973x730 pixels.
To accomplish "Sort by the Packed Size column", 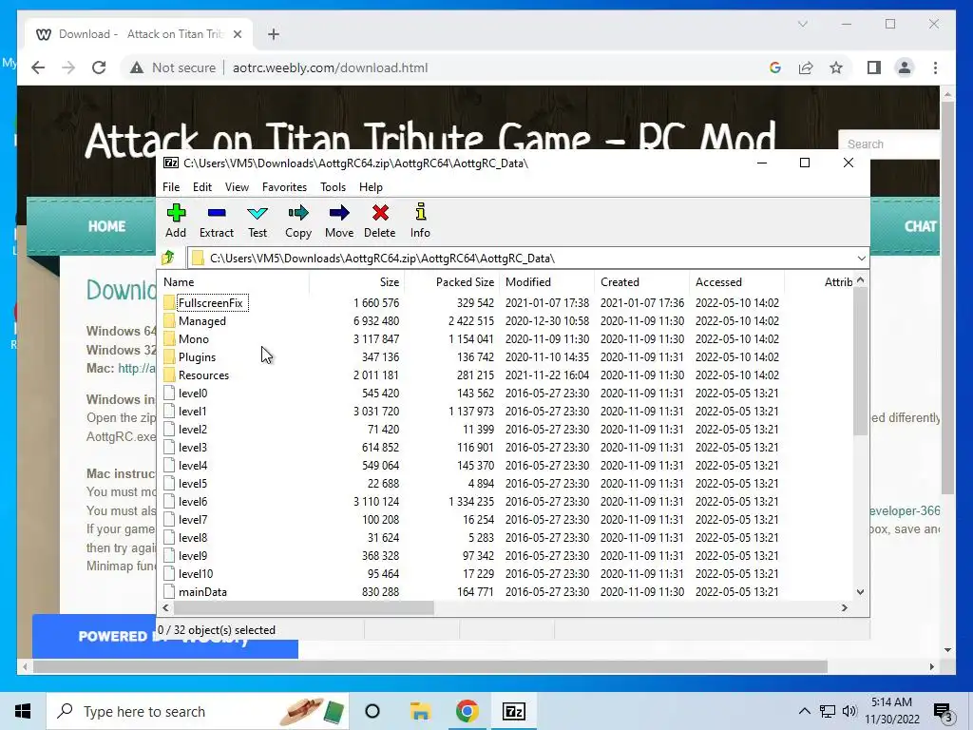I will 451,281.
